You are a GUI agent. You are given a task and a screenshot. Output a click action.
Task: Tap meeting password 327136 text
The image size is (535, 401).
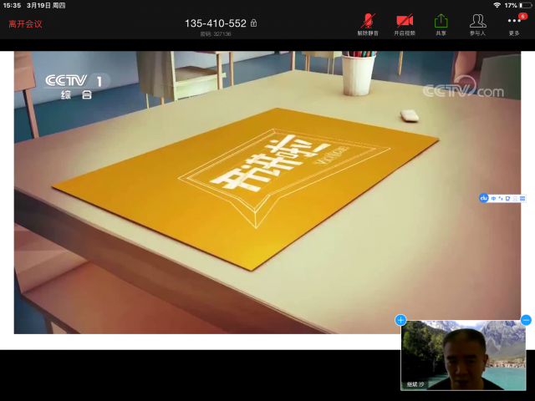coord(216,34)
